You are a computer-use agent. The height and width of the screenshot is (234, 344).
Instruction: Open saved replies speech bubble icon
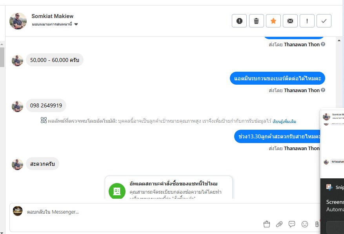(292, 224)
